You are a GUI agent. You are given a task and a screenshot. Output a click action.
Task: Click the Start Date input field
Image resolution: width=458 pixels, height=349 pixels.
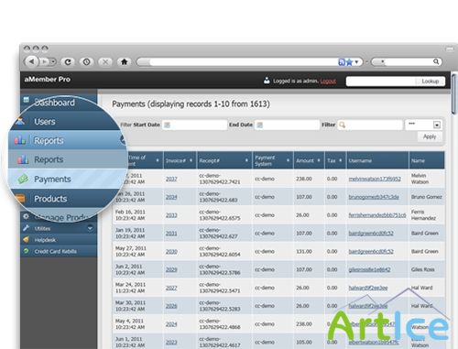(194, 125)
